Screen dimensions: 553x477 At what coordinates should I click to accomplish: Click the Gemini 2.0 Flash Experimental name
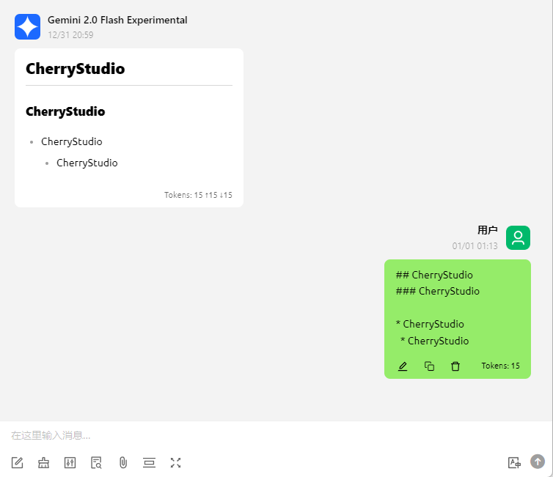(117, 21)
